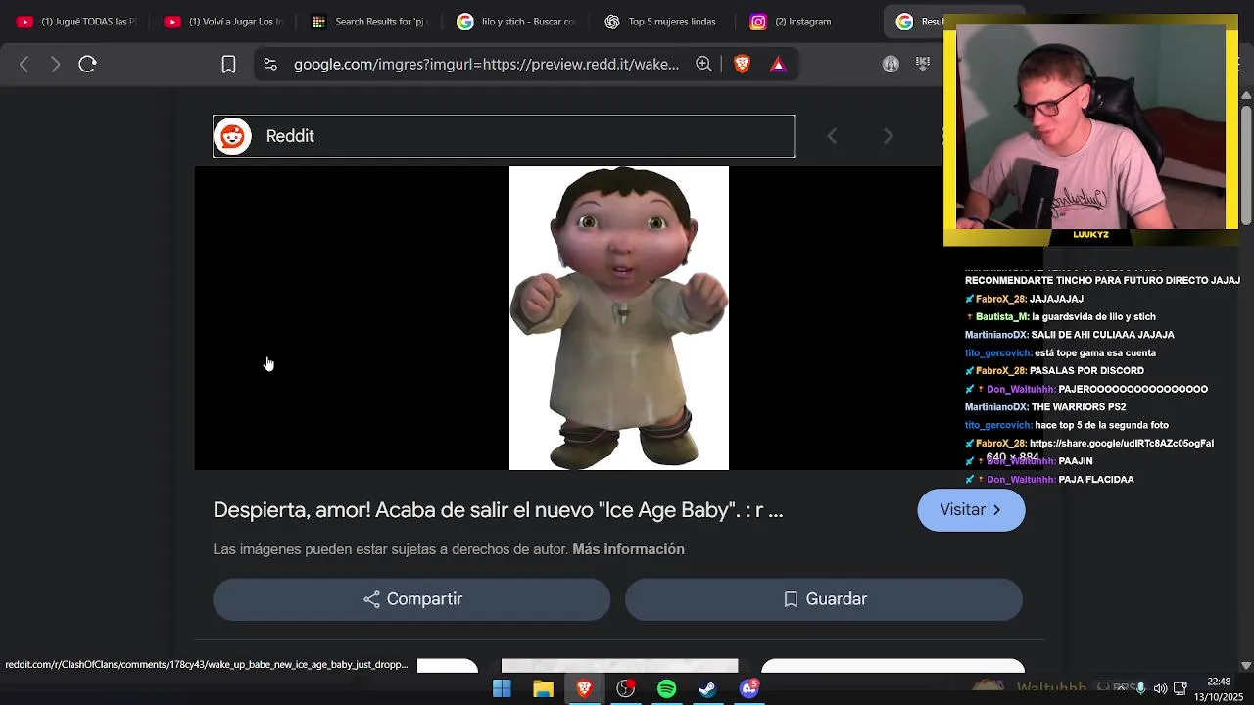Click the Compartir share button
Screen dimensions: 1254x705
pyautogui.click(x=411, y=599)
